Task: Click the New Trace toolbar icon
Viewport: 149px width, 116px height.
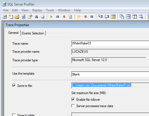Action: [4, 17]
